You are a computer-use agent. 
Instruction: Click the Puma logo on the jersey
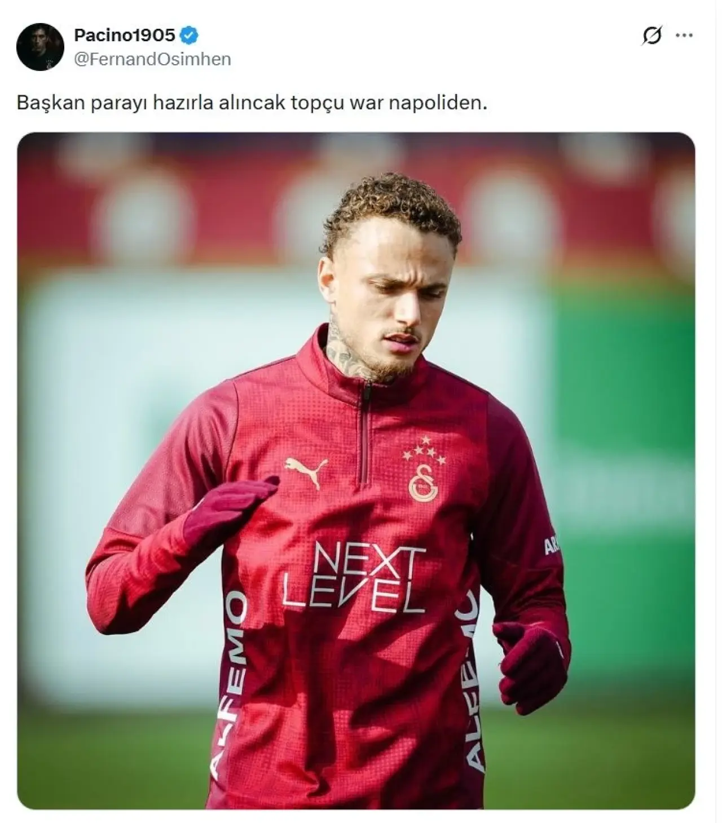point(306,471)
